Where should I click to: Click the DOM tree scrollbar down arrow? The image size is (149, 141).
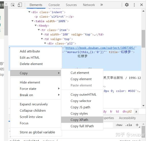[x=143, y=106]
